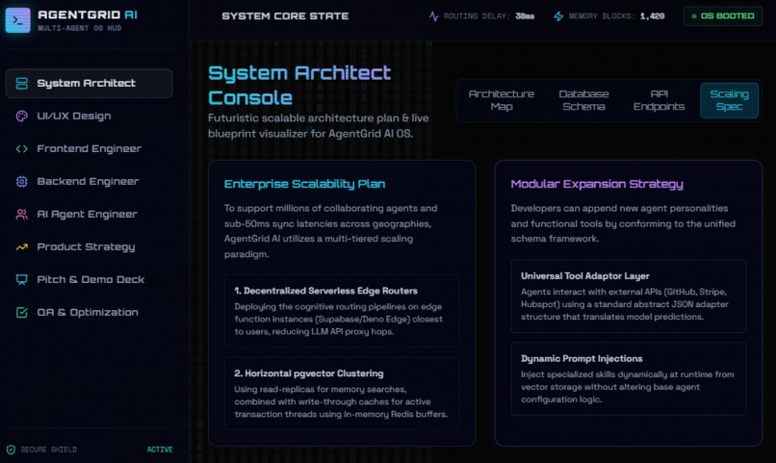This screenshot has height=463, width=776.
Task: Click the System Architect server icon
Action: pos(22,83)
